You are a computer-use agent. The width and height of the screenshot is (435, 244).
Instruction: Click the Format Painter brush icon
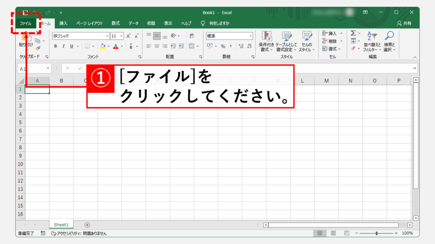click(38, 48)
